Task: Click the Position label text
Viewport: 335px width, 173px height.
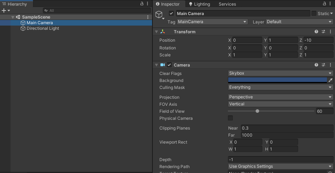Action: click(x=167, y=40)
